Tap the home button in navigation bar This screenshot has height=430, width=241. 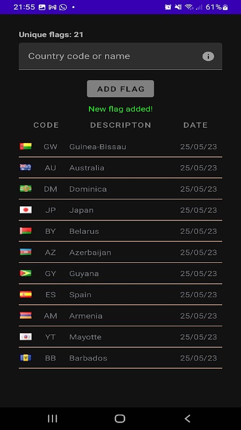[x=120, y=419]
